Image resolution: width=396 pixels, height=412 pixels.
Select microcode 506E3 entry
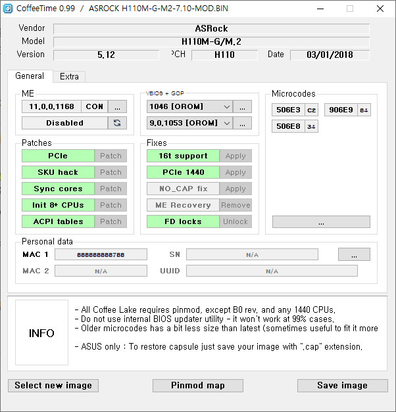[288, 110]
